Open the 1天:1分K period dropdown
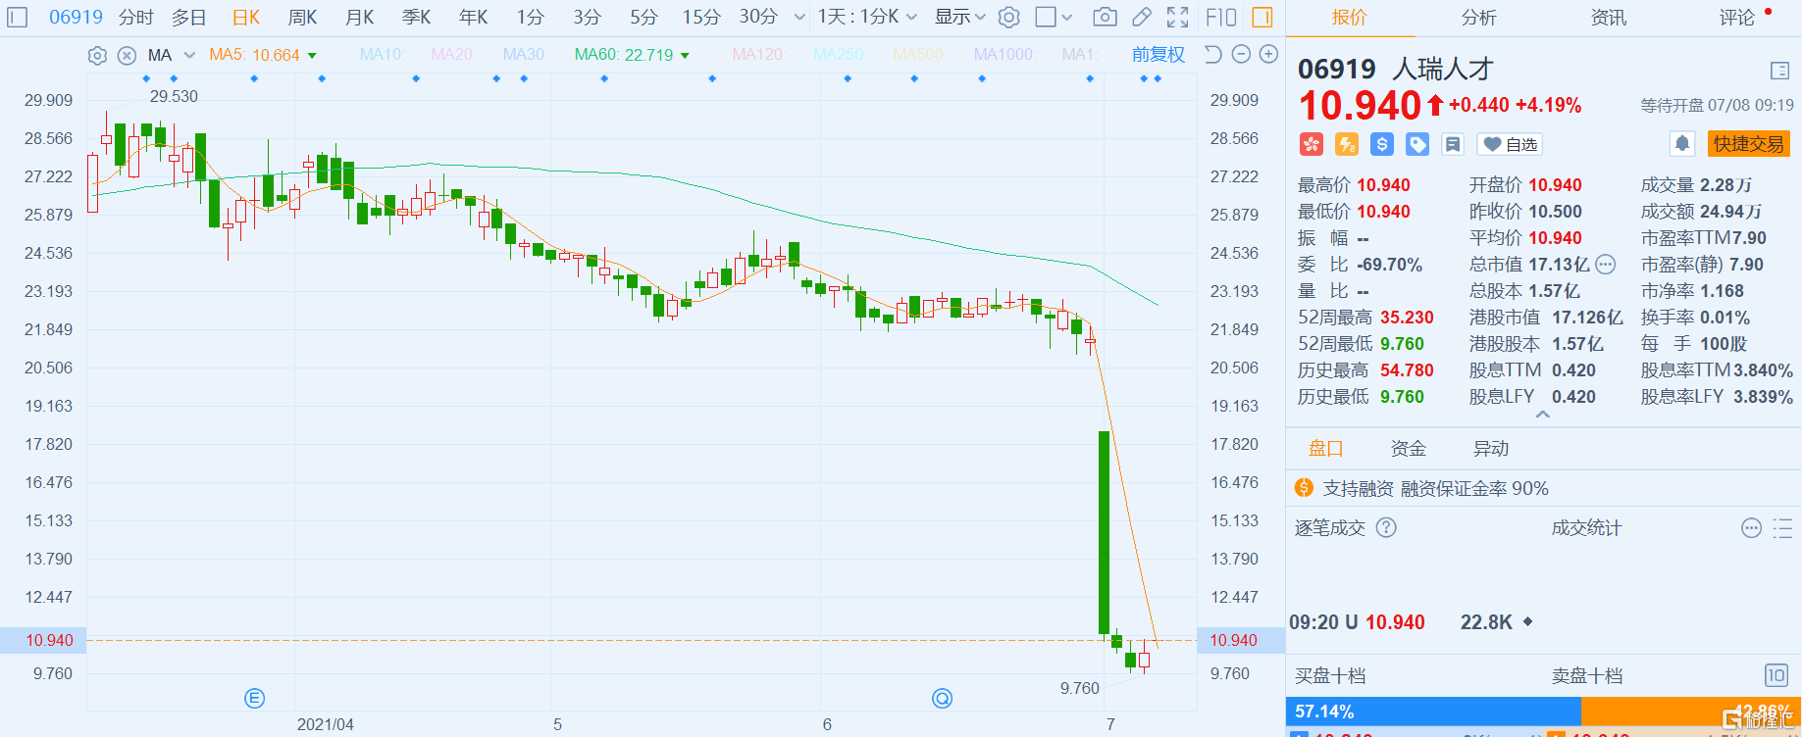 pos(867,17)
